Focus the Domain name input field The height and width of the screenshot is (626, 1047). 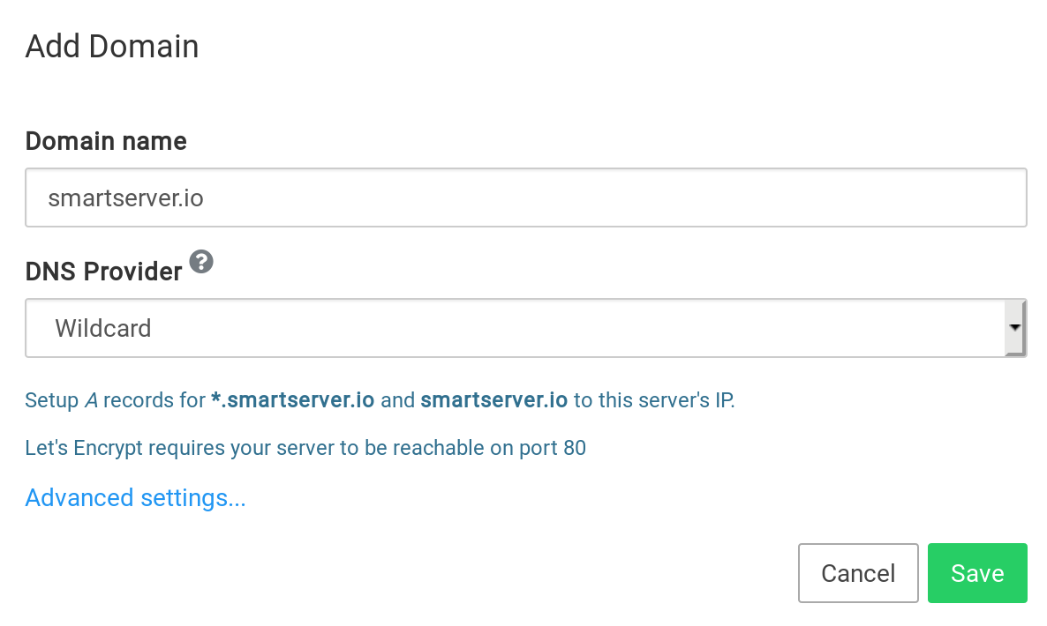coord(525,197)
